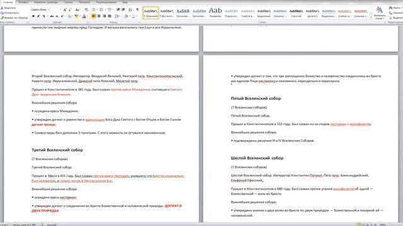Apply multilevel list
Image resolution: width=403 pixels, height=226 pixels.
pyautogui.click(x=109, y=10)
